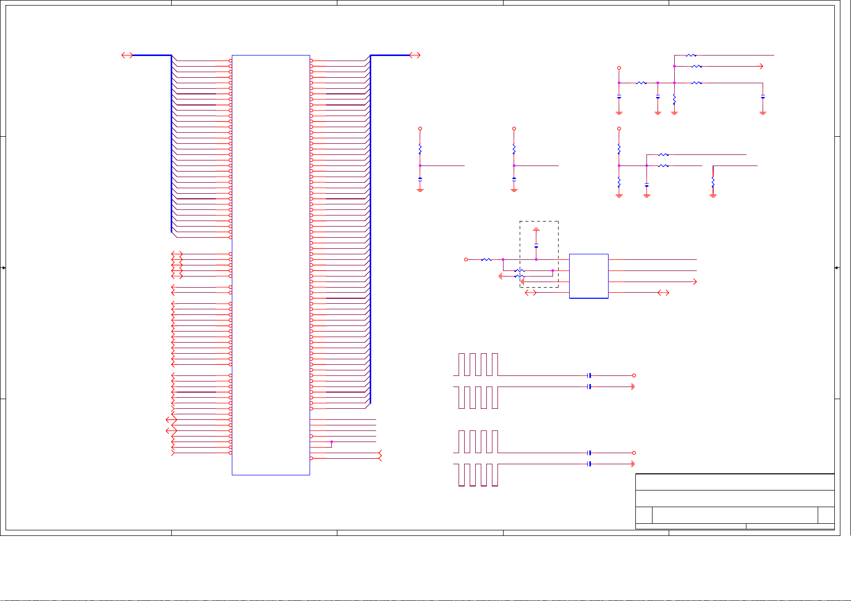This screenshot has height=601, width=851.
Task: Select the small blue-outlined IC block
Action: tap(588, 276)
